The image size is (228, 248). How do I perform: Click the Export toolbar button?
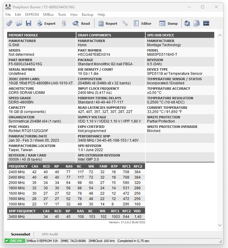(46, 24)
